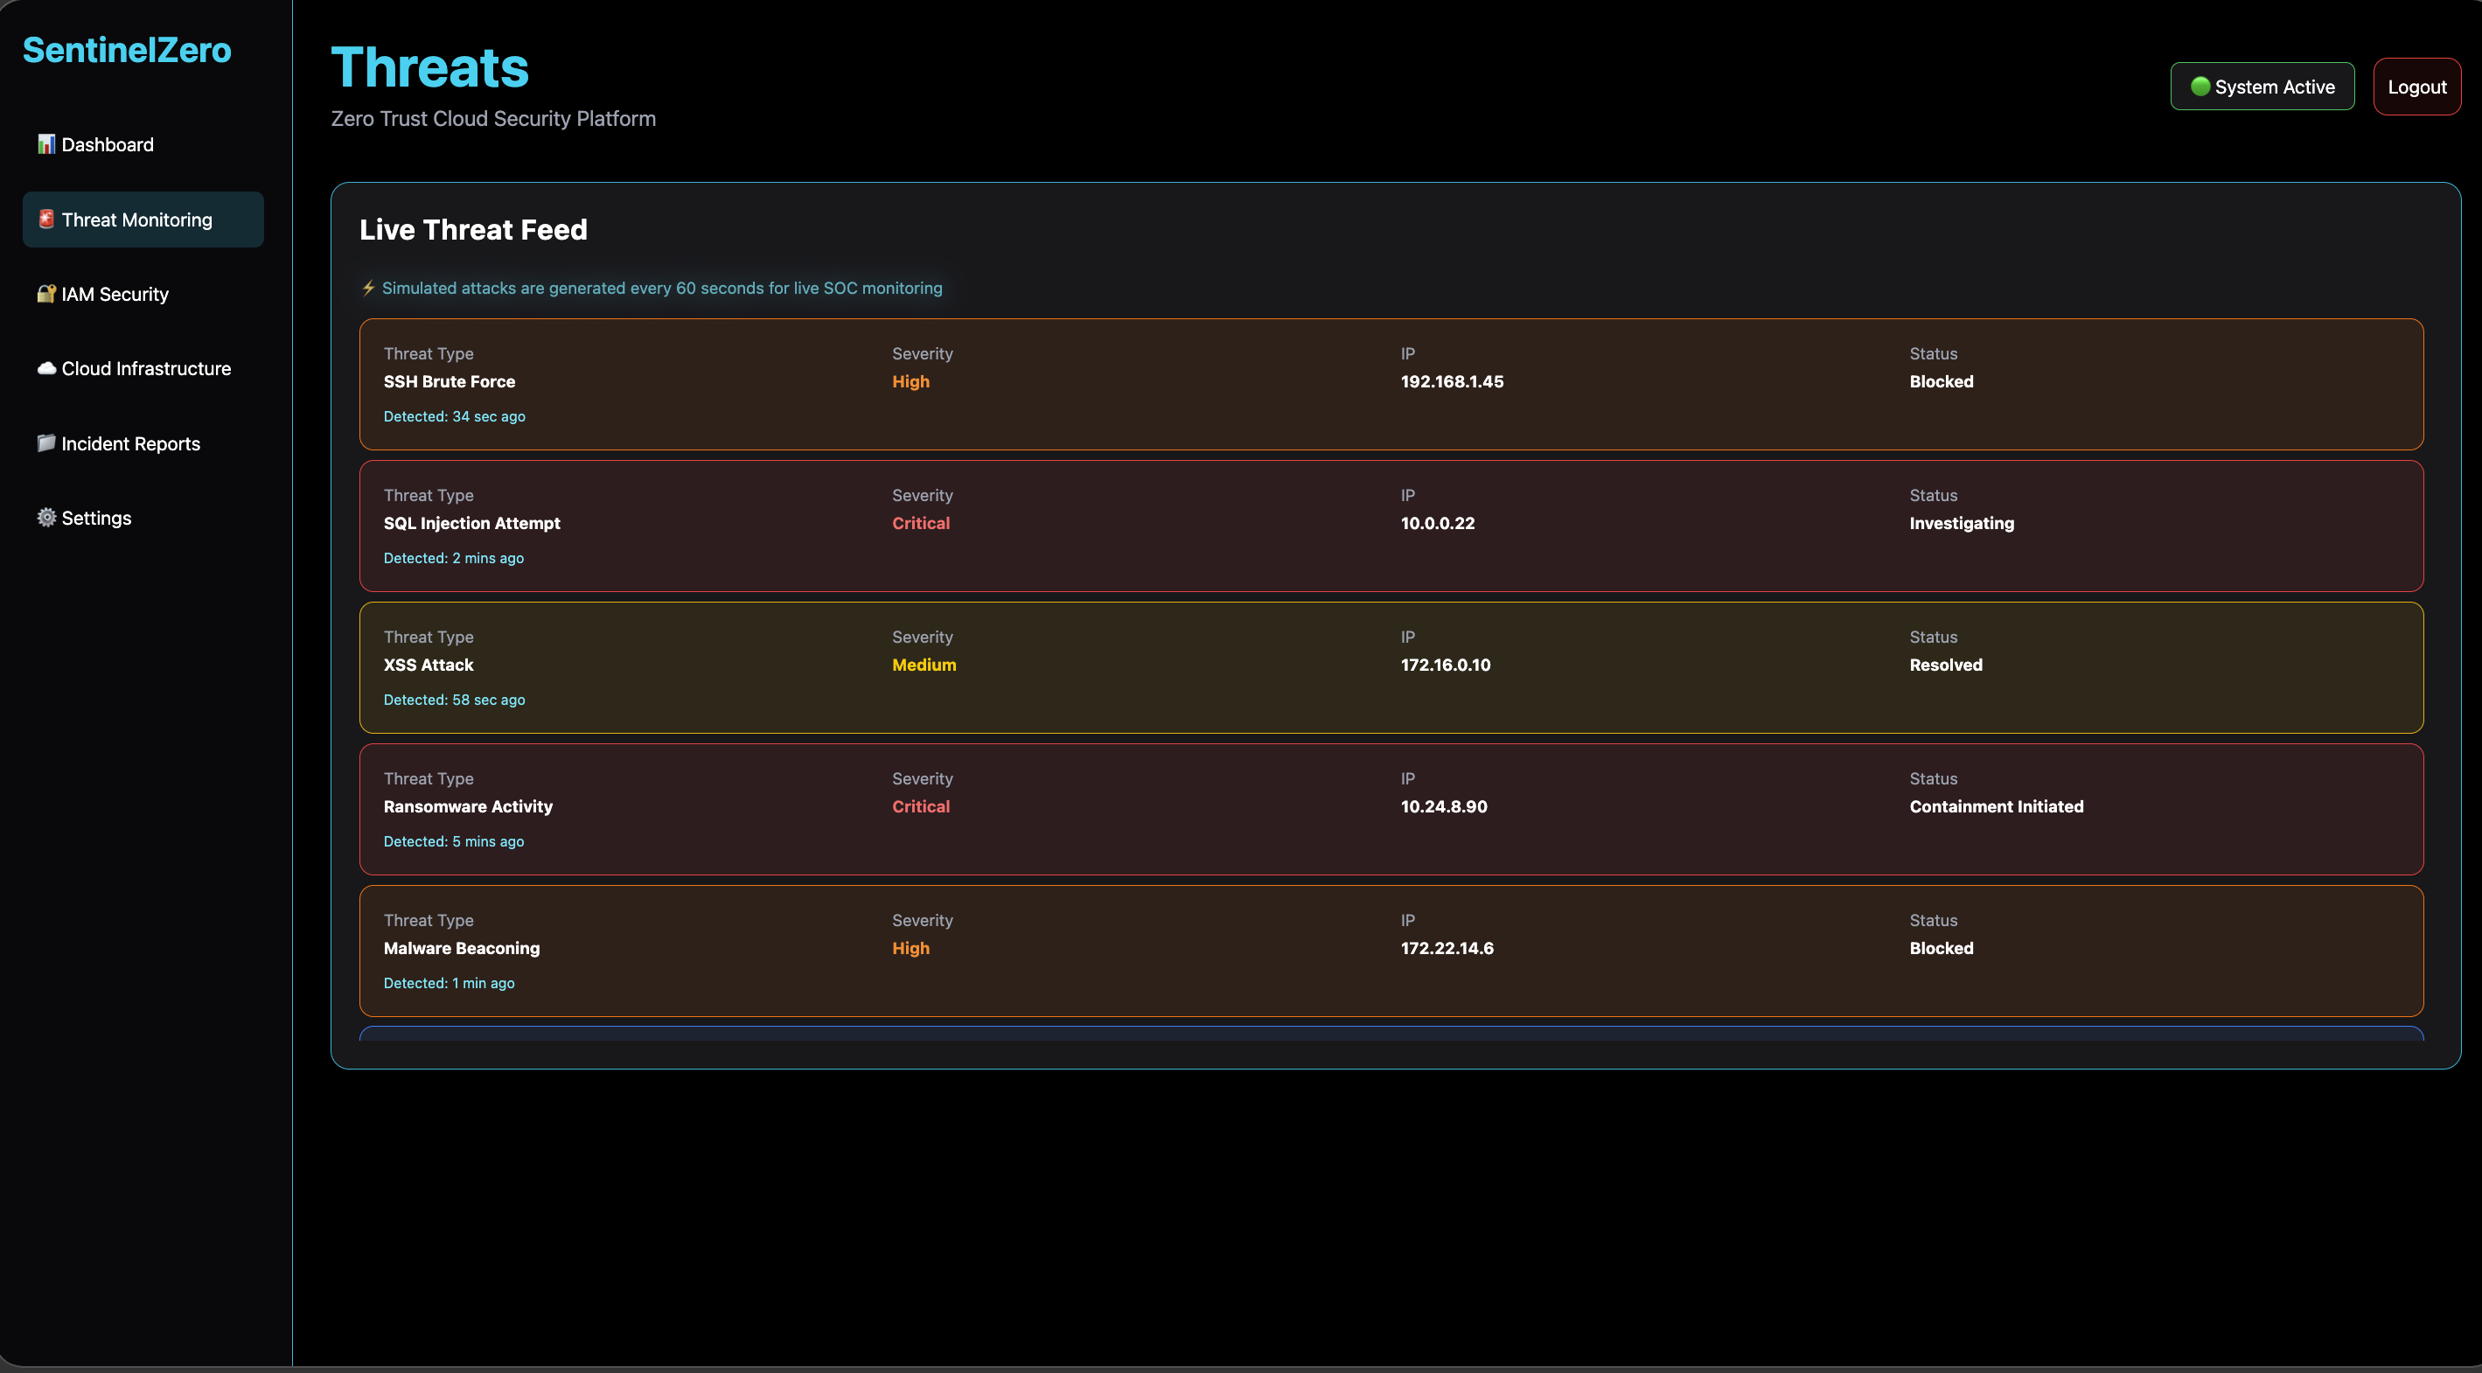Viewport: 2482px width, 1373px height.
Task: Click the Threats page heading
Action: 429,67
